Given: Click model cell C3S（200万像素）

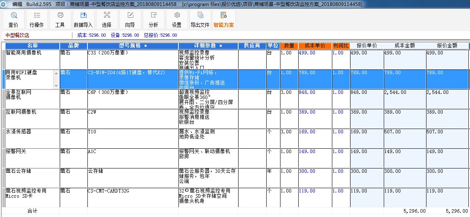Looking at the screenshot, I should pyautogui.click(x=133, y=60).
